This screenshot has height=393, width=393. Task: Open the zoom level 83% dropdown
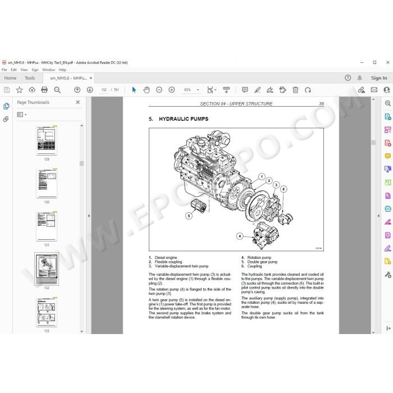click(198, 90)
